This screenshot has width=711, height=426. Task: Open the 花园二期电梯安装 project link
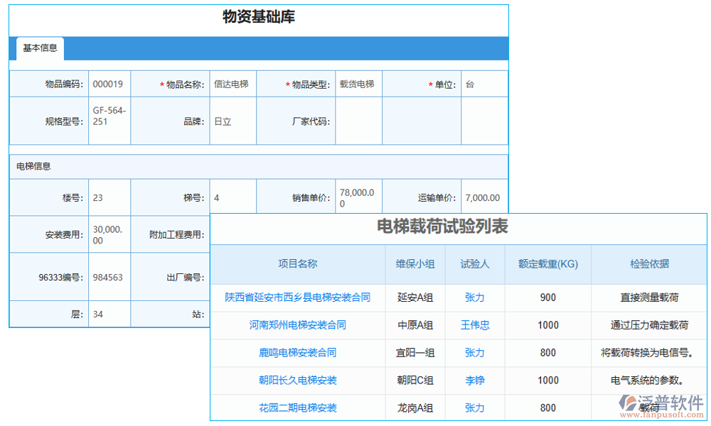pos(297,408)
